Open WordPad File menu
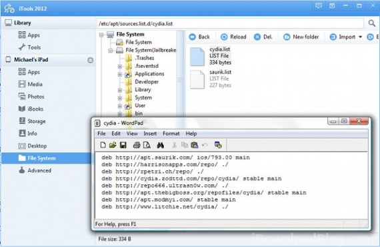Viewport: 380px width, 247px height. click(101, 134)
